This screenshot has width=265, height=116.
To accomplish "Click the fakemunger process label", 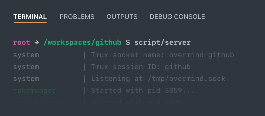I will 35,91.
